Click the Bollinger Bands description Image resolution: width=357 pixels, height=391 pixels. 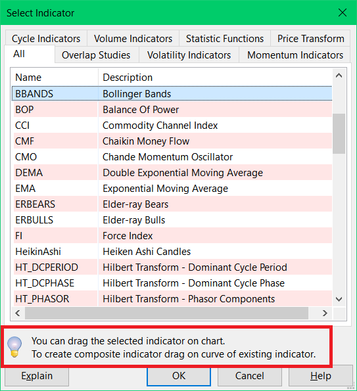tap(137, 94)
